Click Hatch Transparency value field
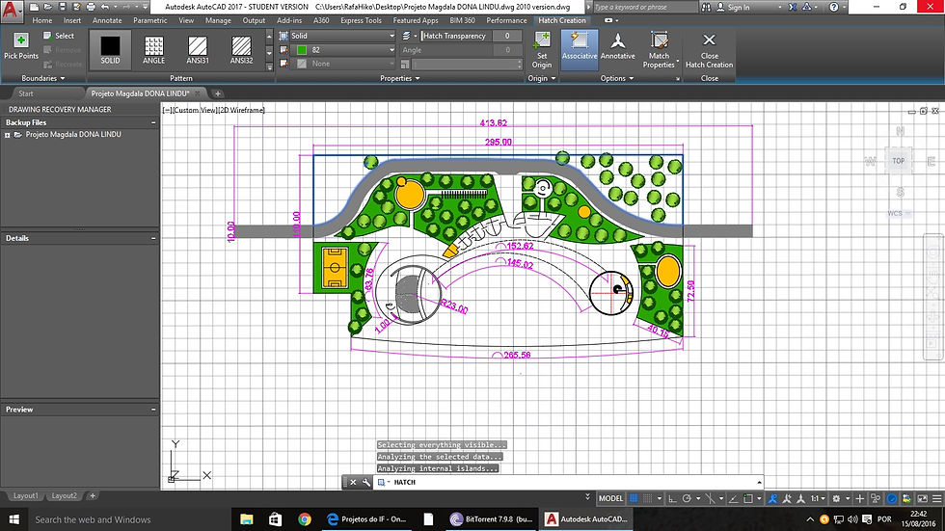Image resolution: width=945 pixels, height=531 pixels. pos(507,36)
